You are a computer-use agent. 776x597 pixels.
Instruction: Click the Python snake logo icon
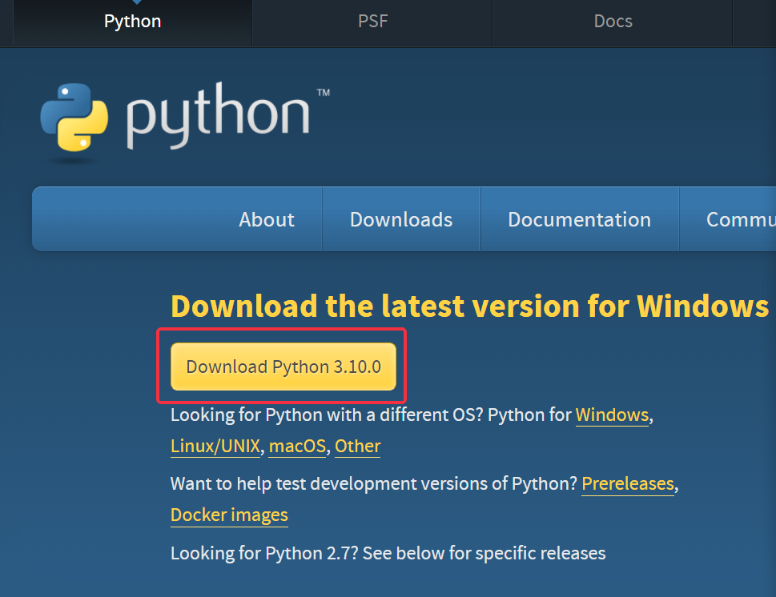point(74,117)
